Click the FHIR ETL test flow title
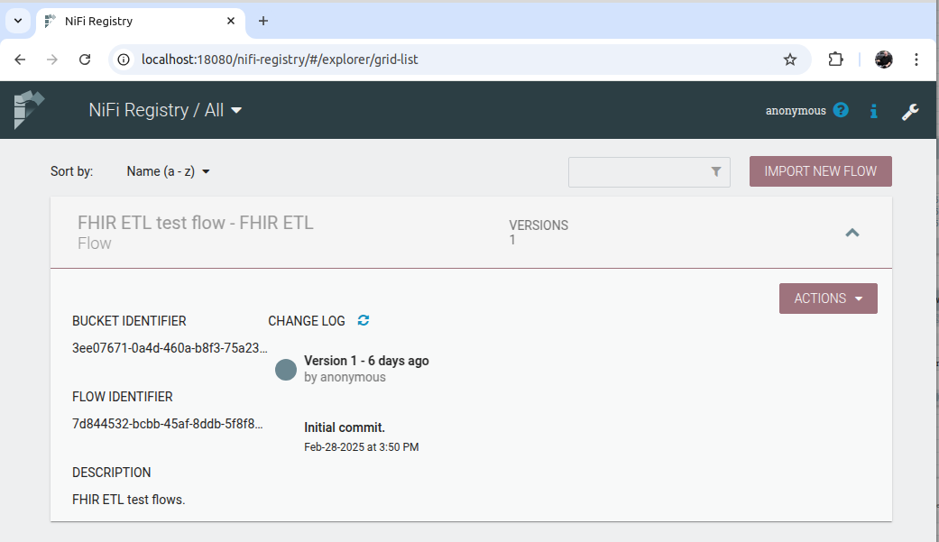Image resolution: width=939 pixels, height=542 pixels. click(x=195, y=223)
